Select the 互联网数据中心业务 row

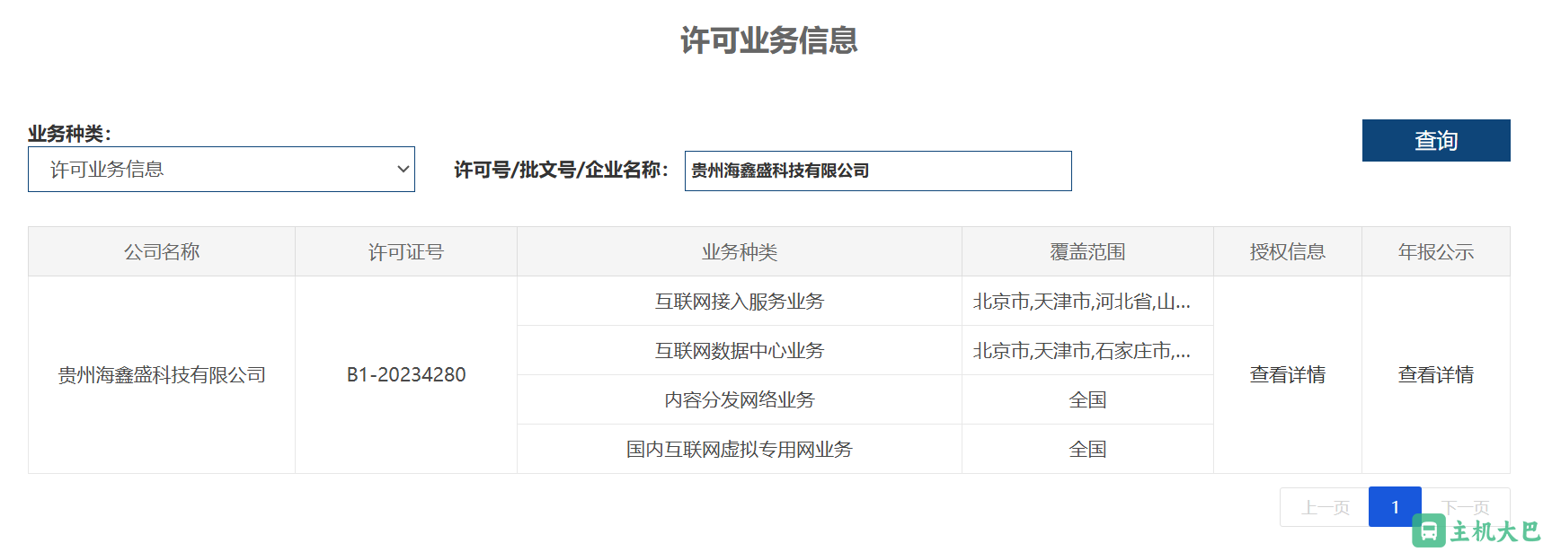739,351
